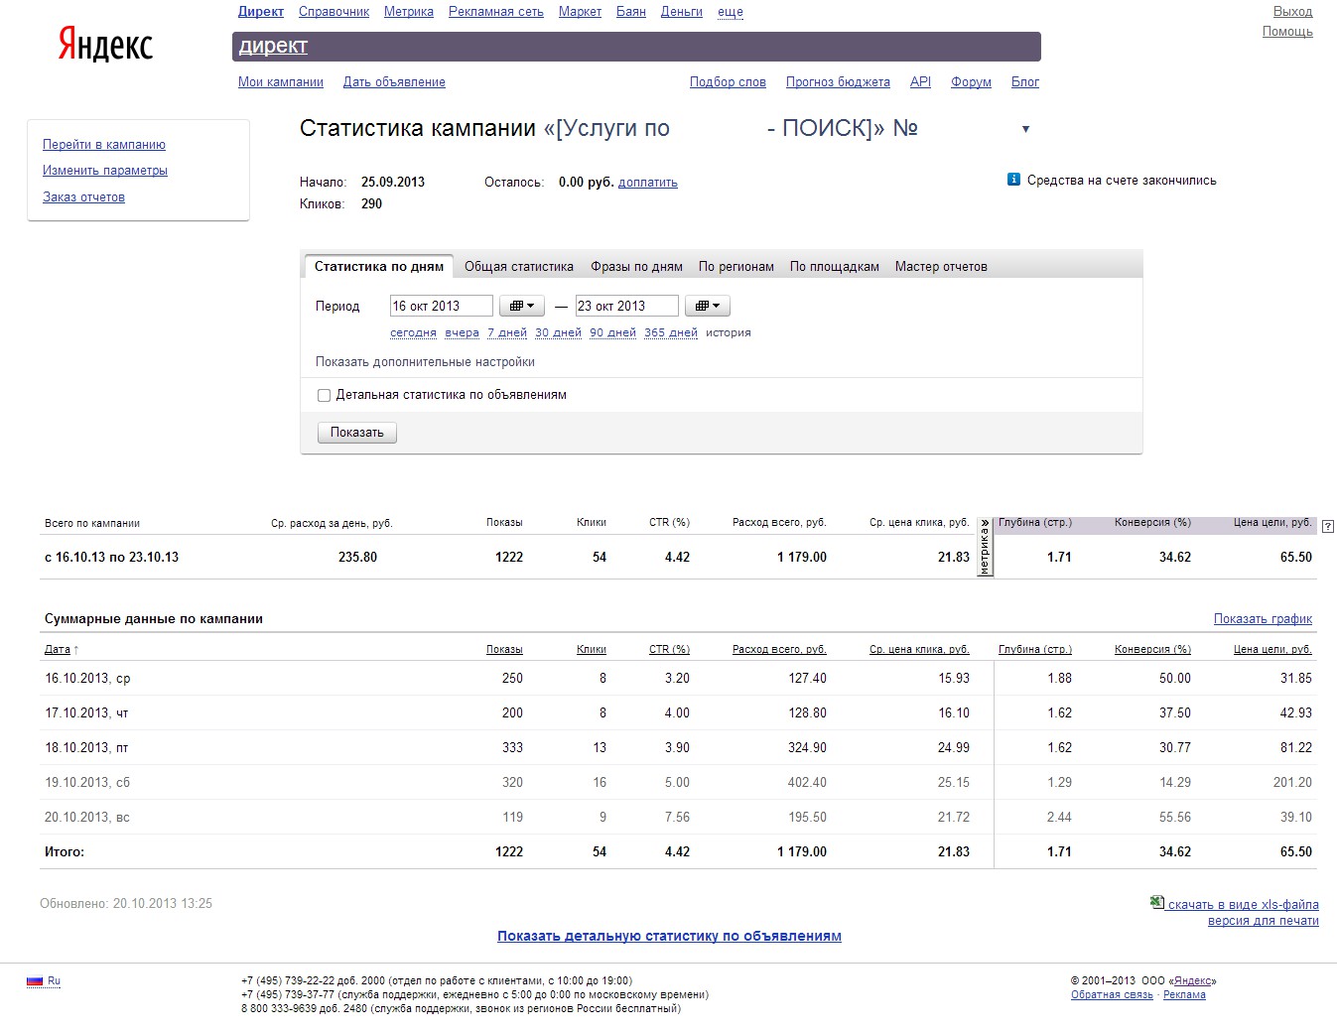Open Баян in top navigation
1337x1032 pixels.
[x=631, y=12]
